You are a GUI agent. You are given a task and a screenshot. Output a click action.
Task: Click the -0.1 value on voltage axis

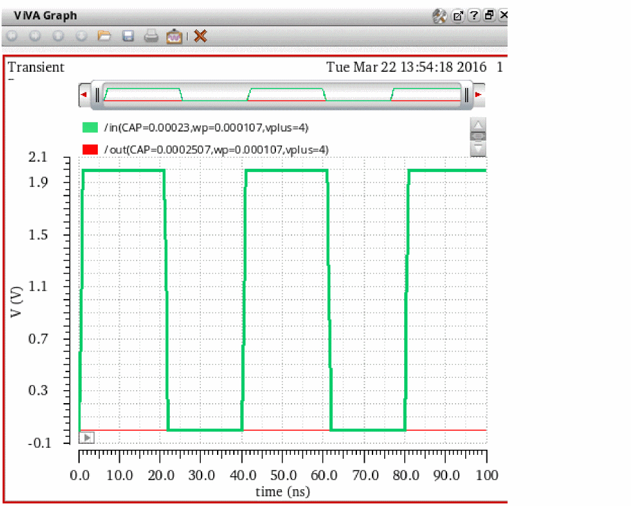click(x=40, y=443)
